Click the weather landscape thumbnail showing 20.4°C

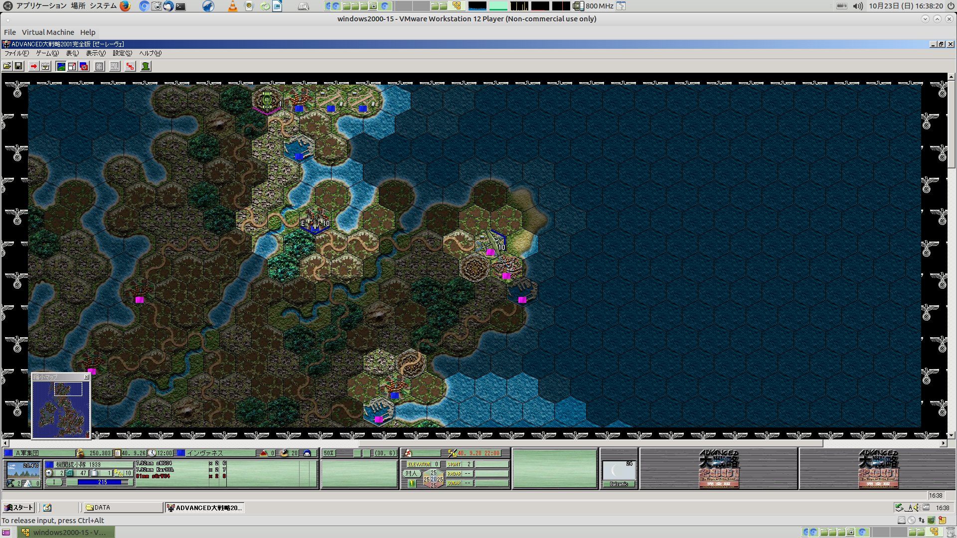coord(23,470)
